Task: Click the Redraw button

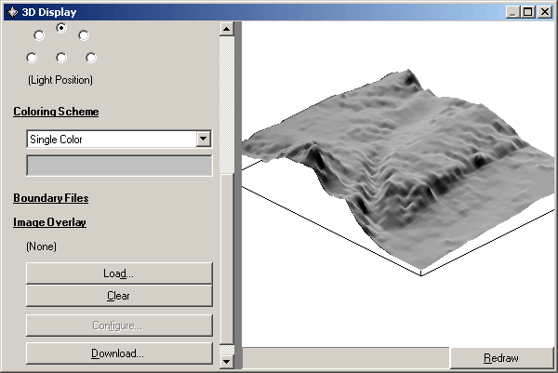Action: click(x=502, y=358)
